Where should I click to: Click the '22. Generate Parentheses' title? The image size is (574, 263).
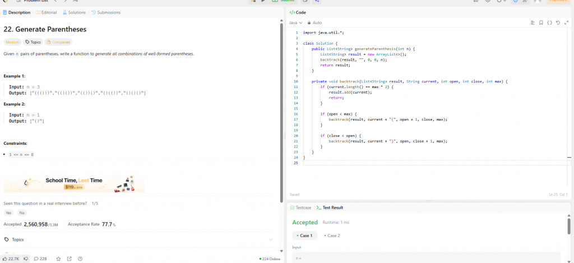45,29
